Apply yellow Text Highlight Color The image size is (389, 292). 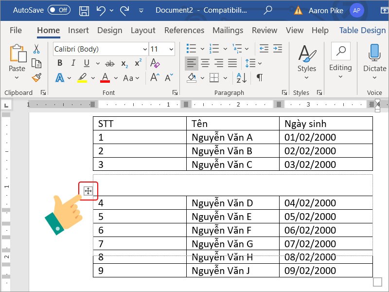(82, 78)
